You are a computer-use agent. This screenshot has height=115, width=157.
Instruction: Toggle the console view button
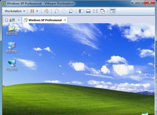point(113,11)
